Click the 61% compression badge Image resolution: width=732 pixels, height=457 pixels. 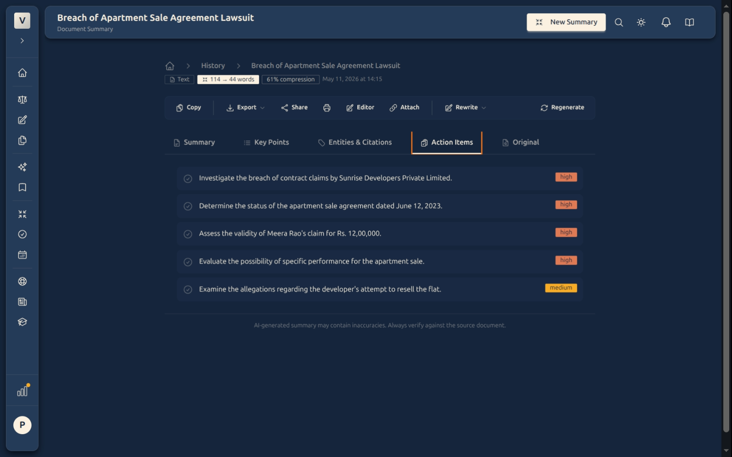pyautogui.click(x=291, y=80)
